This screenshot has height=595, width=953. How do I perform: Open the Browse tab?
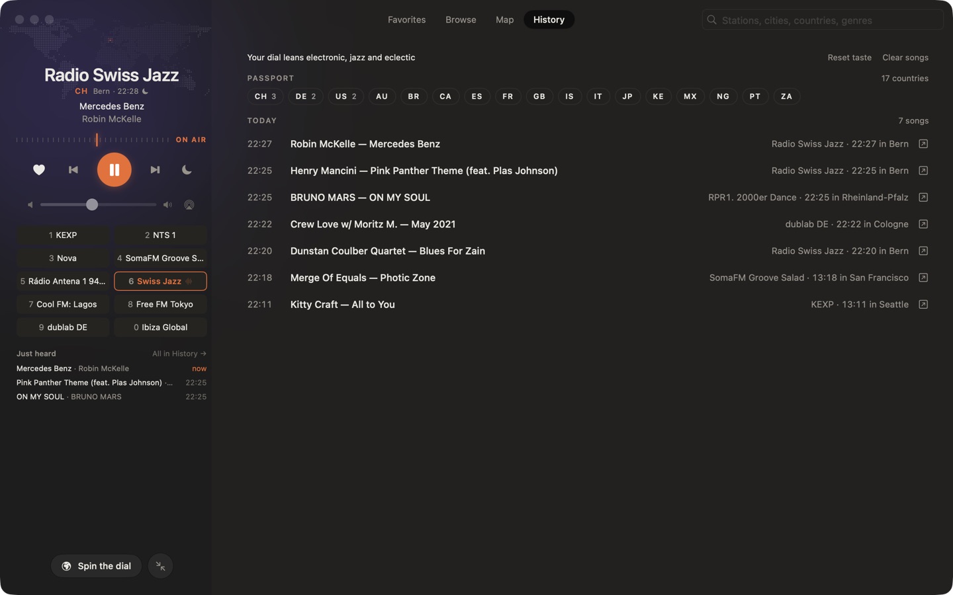[x=461, y=20]
